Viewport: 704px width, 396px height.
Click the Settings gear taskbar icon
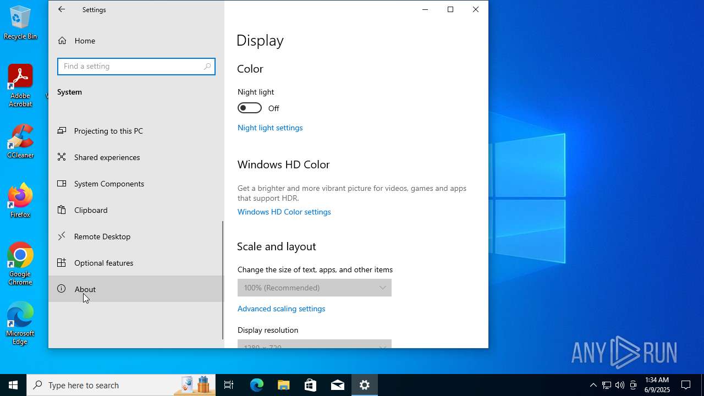point(365,385)
